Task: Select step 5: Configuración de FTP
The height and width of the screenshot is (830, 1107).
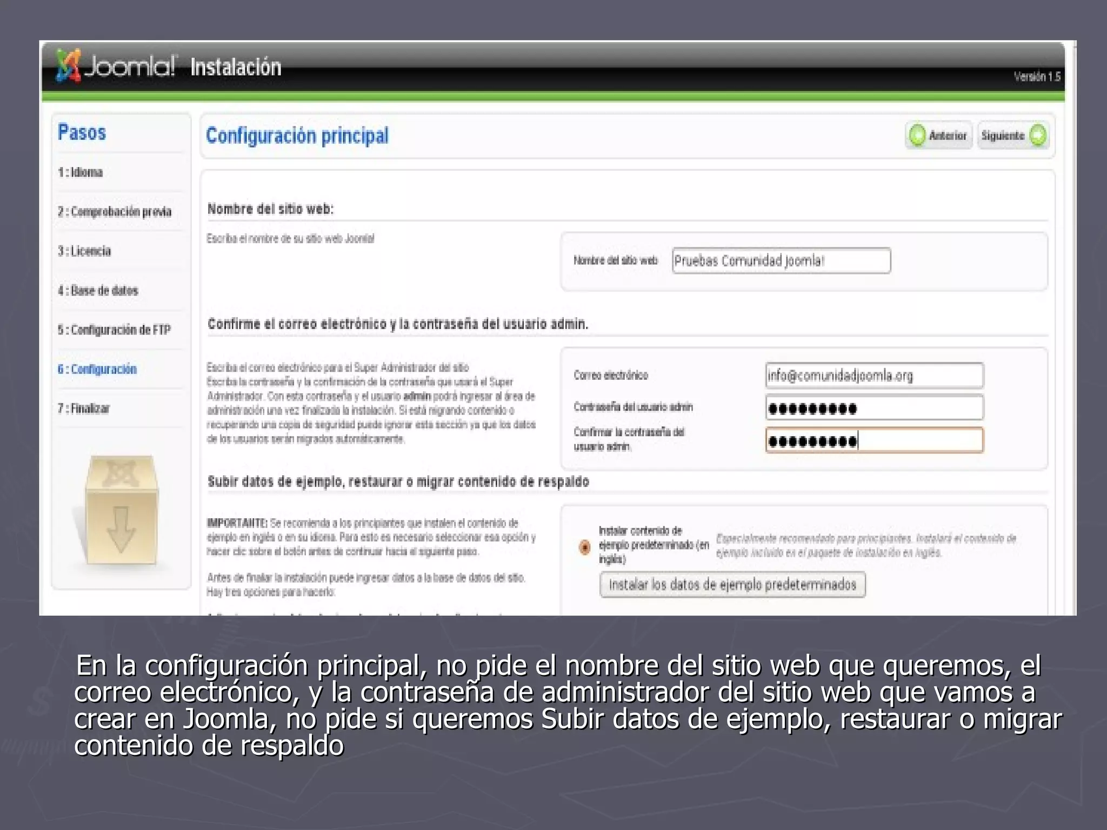Action: point(114,330)
